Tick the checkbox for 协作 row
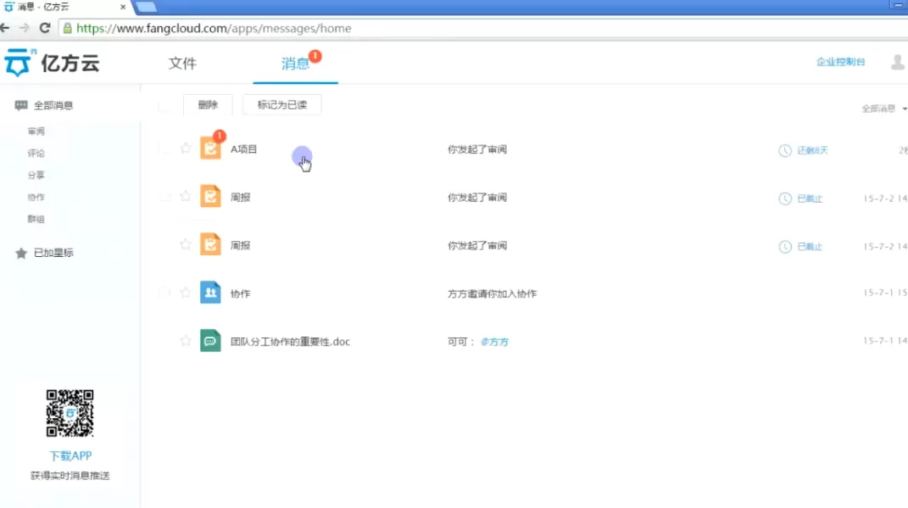The image size is (908, 508). tap(164, 293)
